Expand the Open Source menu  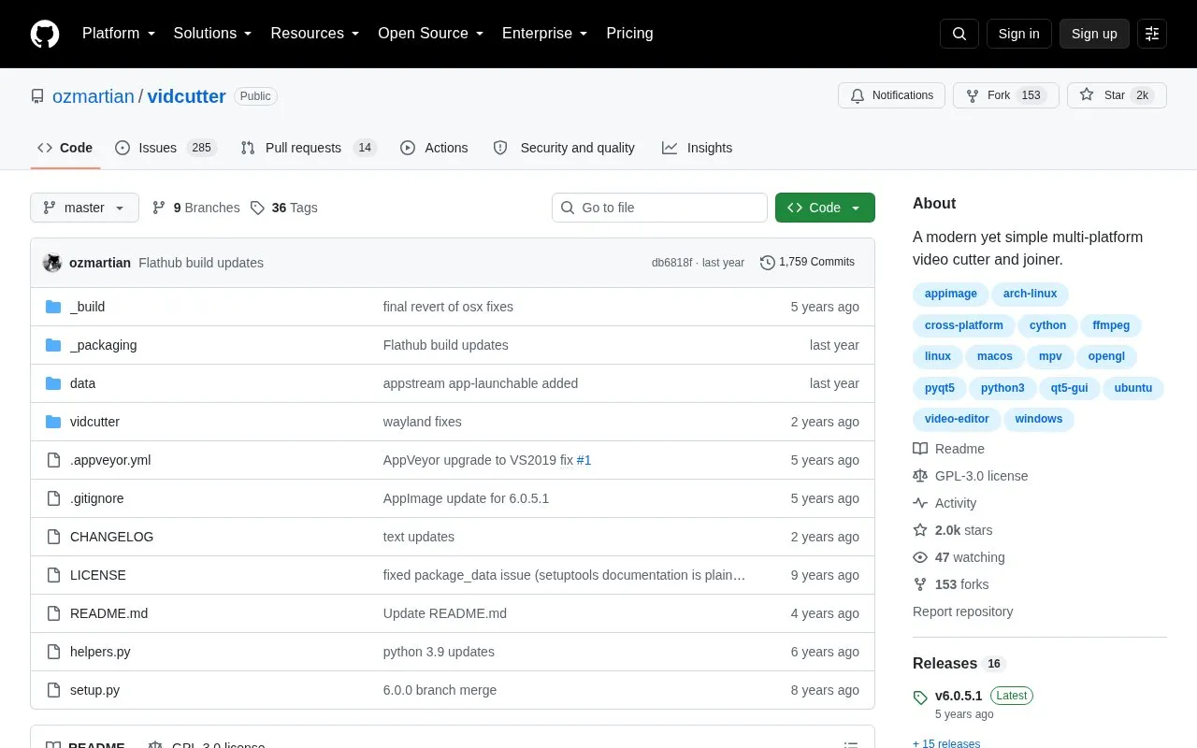pos(430,34)
